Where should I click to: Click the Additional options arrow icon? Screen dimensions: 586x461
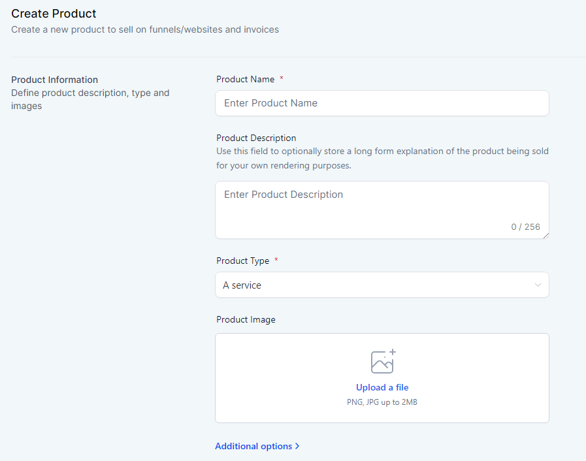(297, 446)
